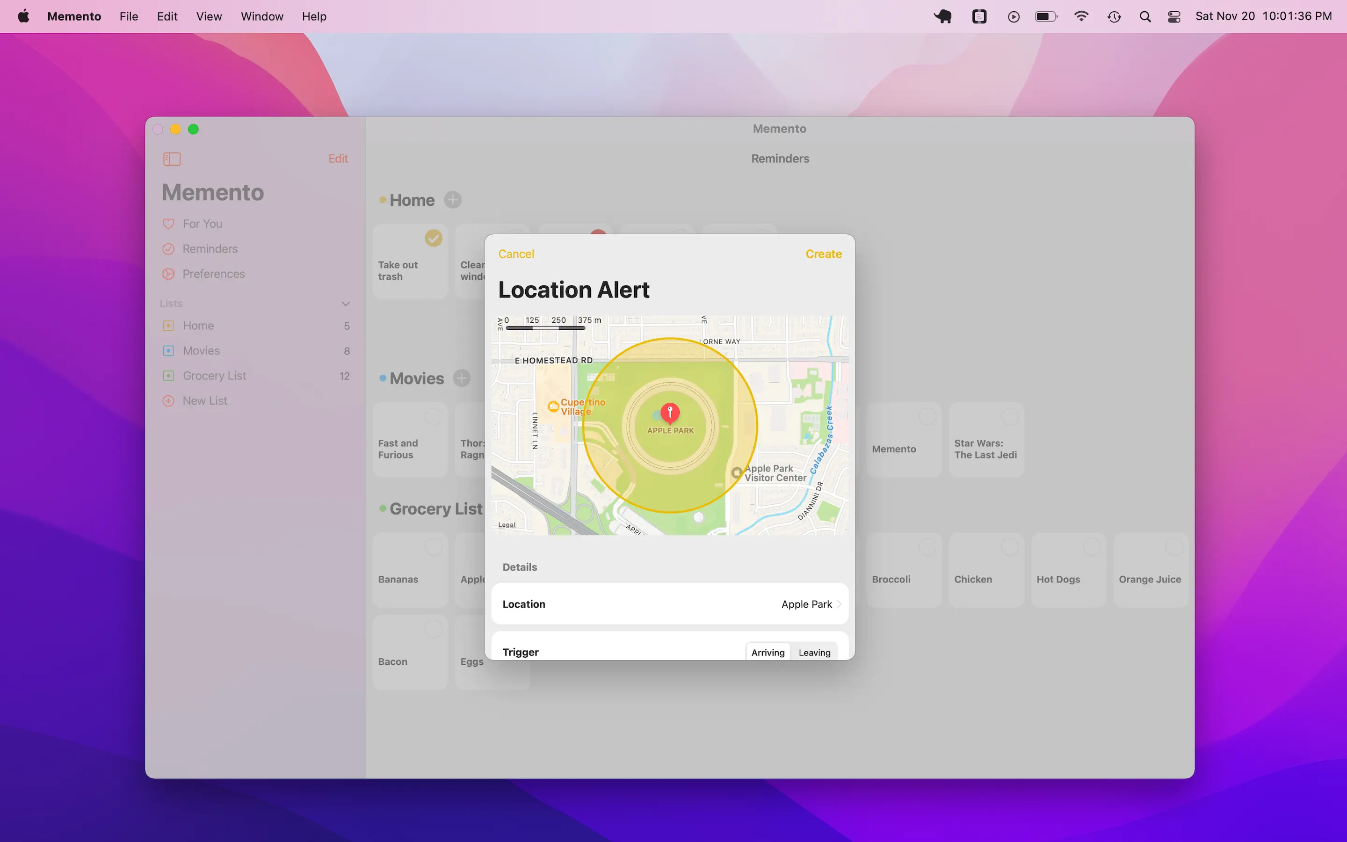Click the geofence radius handle dot

coord(699,517)
